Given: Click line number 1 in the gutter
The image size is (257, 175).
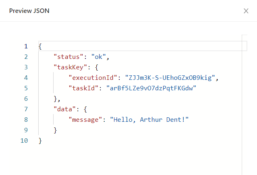Looking at the screenshot, I should (26, 46).
